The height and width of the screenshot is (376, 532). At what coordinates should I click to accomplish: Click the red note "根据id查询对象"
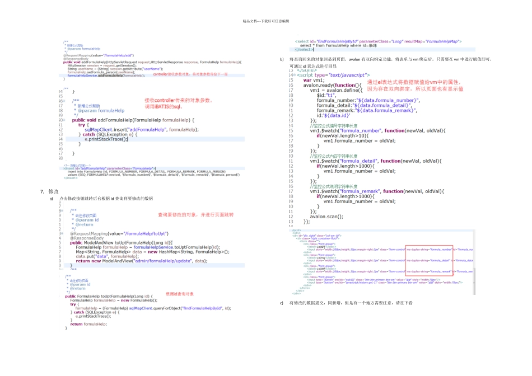[180, 294]
